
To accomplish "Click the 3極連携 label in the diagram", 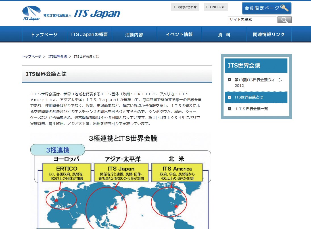I will click(58, 150).
